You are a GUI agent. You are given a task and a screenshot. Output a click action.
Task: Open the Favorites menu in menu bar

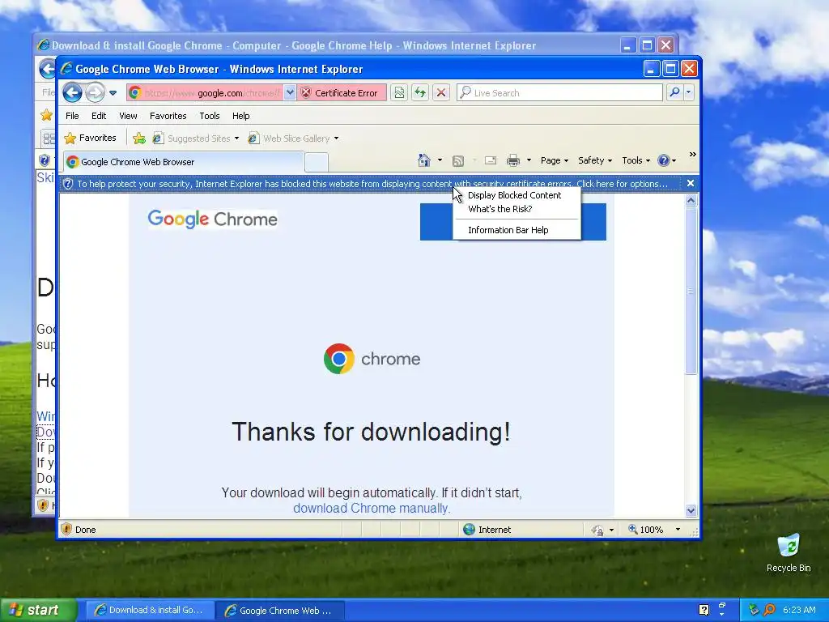tap(168, 116)
